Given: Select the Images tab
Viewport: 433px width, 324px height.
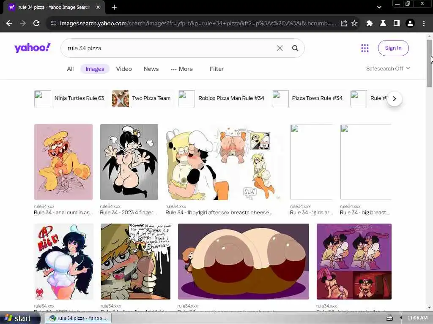Looking at the screenshot, I should tap(95, 69).
